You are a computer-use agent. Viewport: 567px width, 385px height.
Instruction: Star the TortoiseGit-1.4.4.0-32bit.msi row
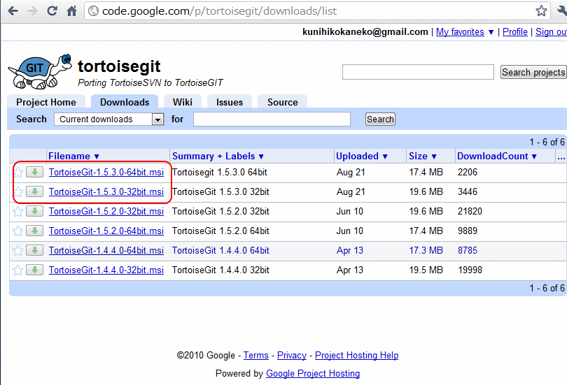point(18,270)
